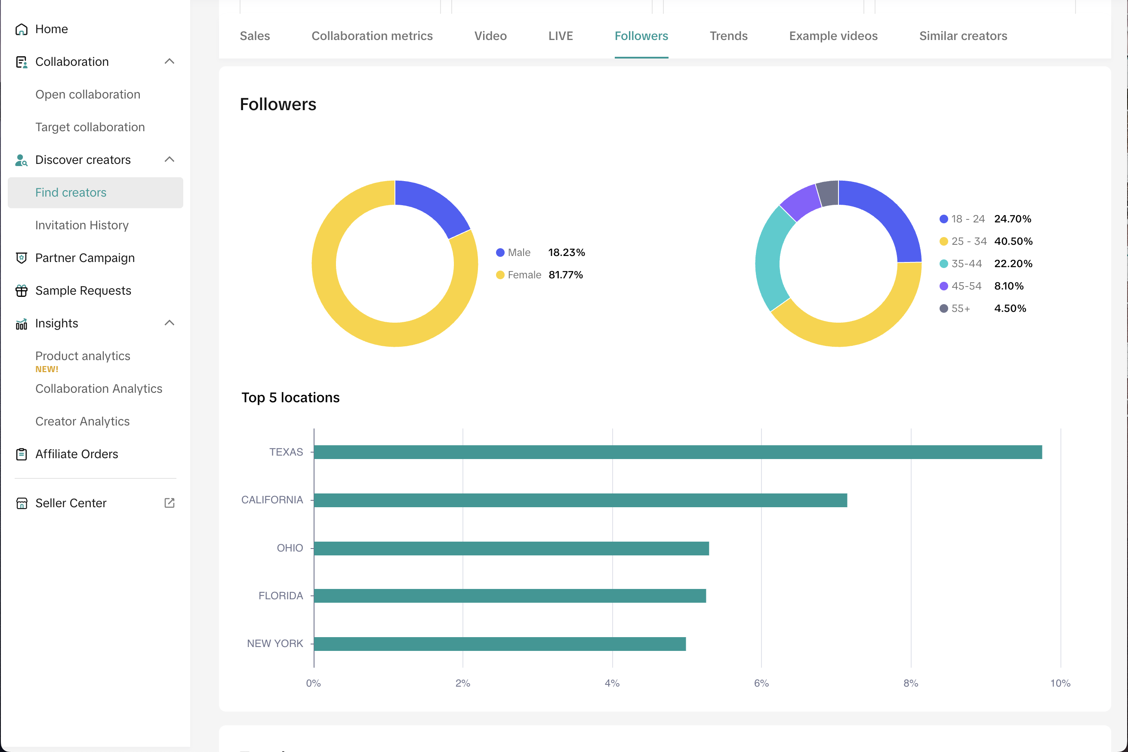Image resolution: width=1128 pixels, height=752 pixels.
Task: Toggle Male legend dot in gender chart
Action: click(x=500, y=253)
